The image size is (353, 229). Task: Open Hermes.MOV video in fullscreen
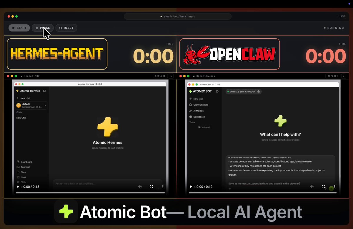pyautogui.click(x=151, y=186)
